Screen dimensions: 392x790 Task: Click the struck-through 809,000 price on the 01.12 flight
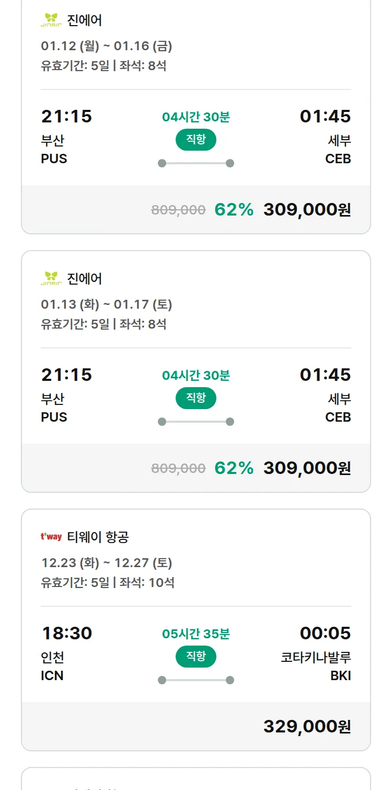[x=178, y=210]
